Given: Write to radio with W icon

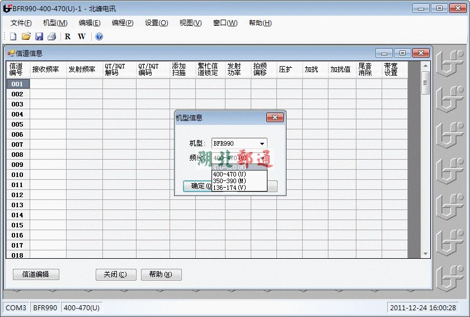Looking at the screenshot, I should click(x=82, y=36).
